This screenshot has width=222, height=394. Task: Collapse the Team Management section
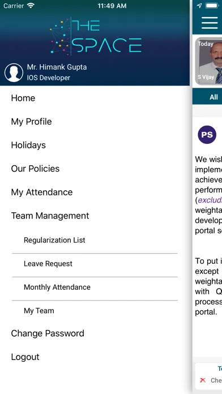[50, 216]
